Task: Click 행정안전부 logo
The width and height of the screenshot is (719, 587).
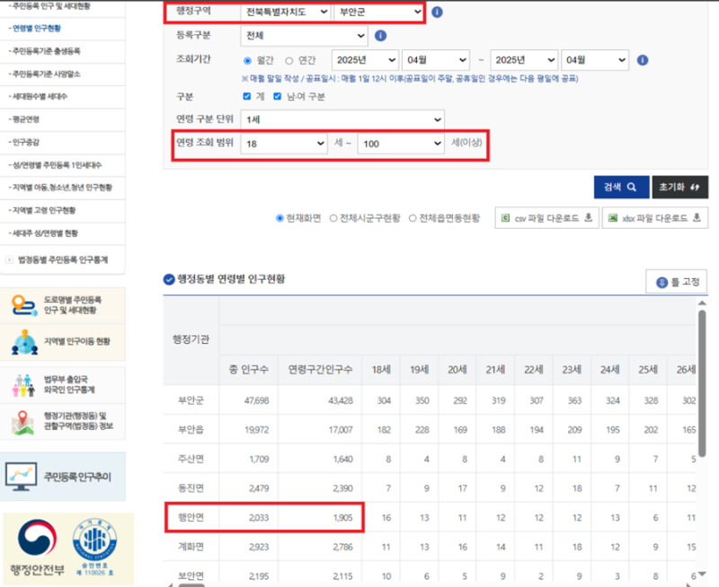Action: click(x=37, y=548)
